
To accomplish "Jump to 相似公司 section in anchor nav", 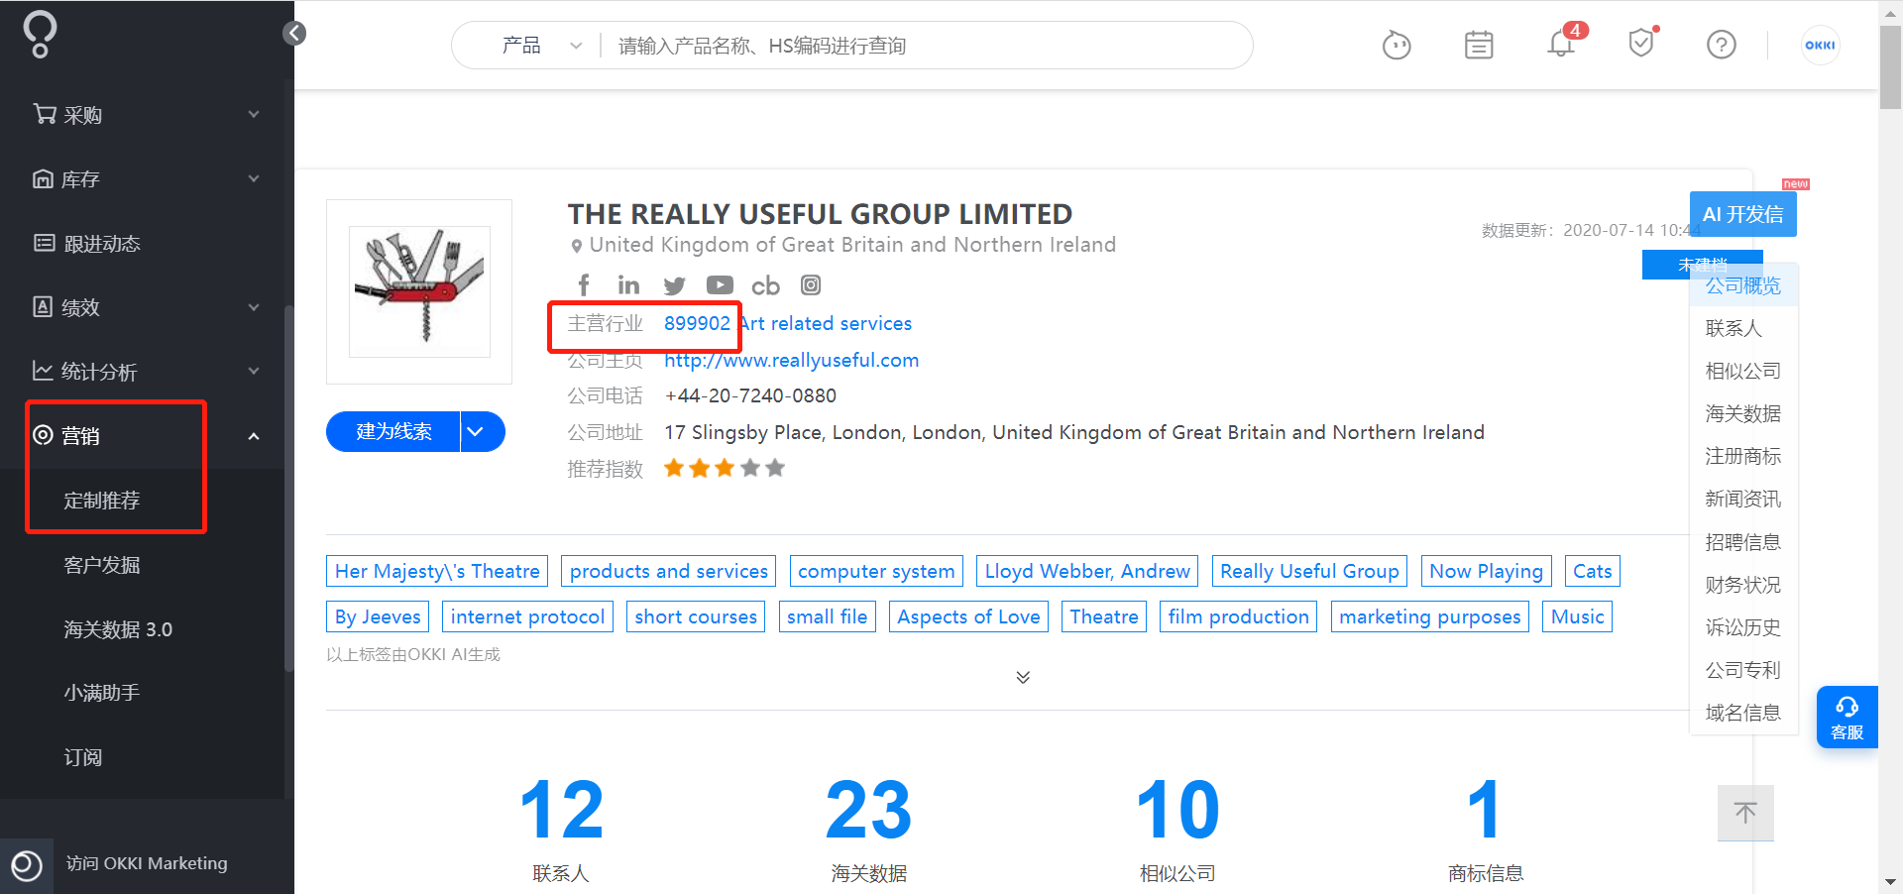I will pyautogui.click(x=1742, y=371).
